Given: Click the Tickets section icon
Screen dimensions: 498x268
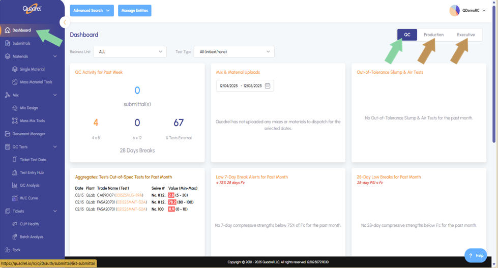Looking at the screenshot, I should point(7,211).
